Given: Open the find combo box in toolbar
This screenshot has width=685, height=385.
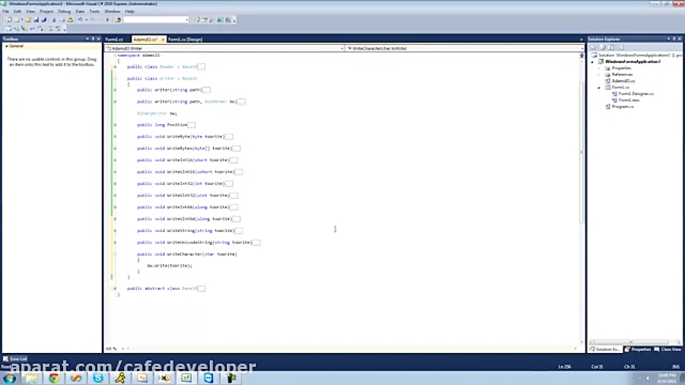Looking at the screenshot, I should (156, 20).
